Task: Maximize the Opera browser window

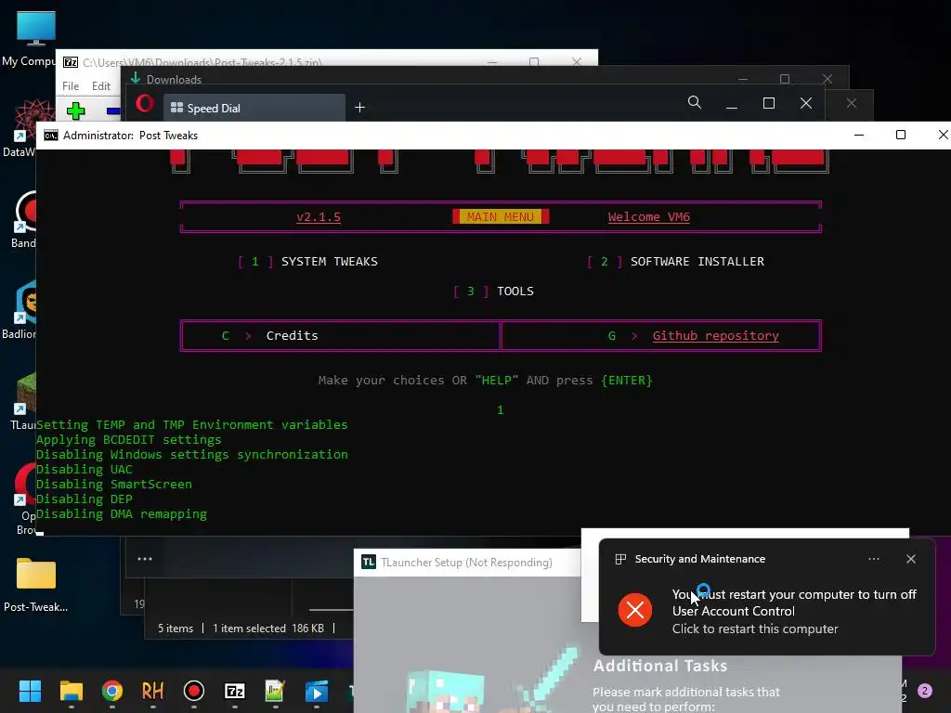Action: [768, 103]
